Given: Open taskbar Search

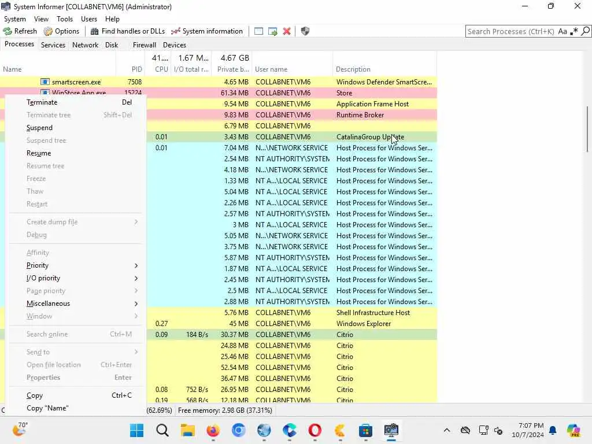Looking at the screenshot, I should point(162,430).
